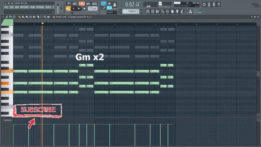The height and width of the screenshot is (147, 261).
Task: Click the record button
Action: [84, 9]
